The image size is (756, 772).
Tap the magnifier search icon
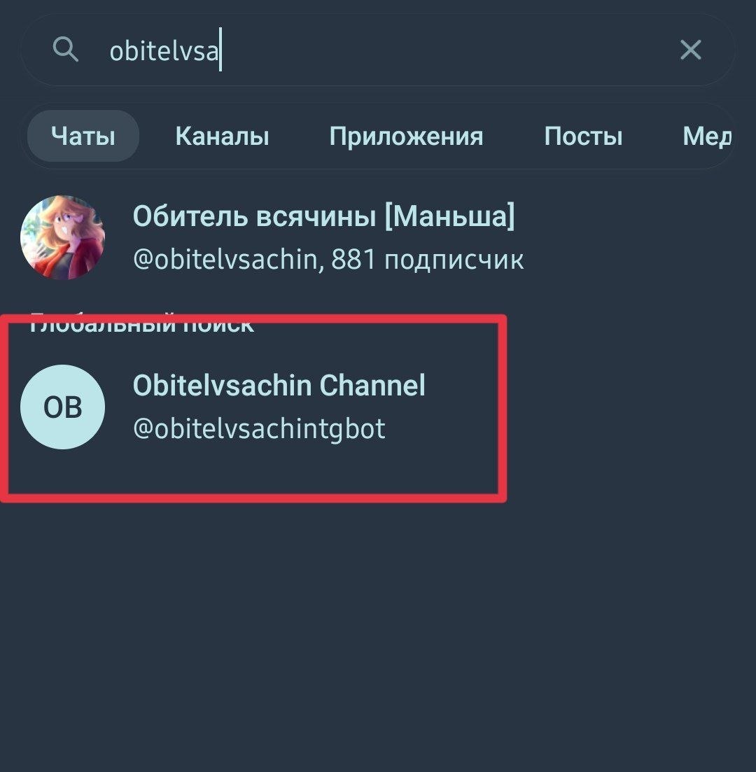pos(66,49)
